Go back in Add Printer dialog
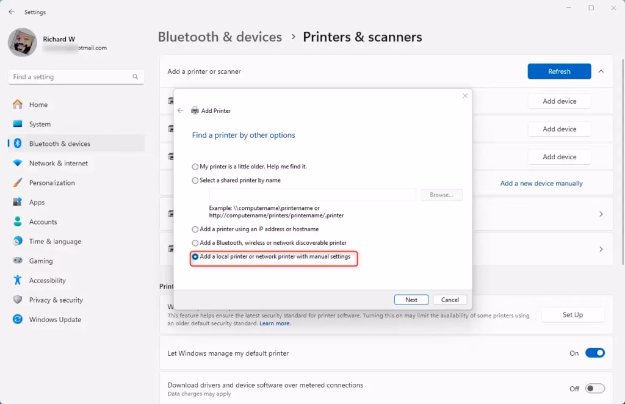The height and width of the screenshot is (404, 625). tap(181, 110)
